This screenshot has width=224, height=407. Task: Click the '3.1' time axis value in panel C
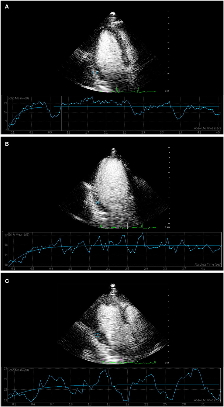(x=202, y=404)
